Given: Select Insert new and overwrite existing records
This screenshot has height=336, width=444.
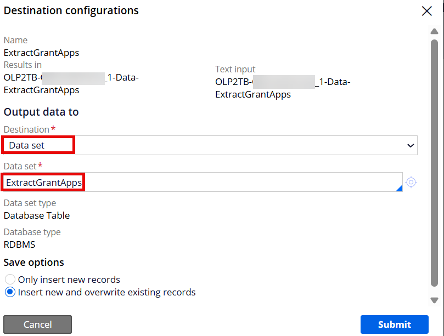Looking at the screenshot, I should 10,292.
